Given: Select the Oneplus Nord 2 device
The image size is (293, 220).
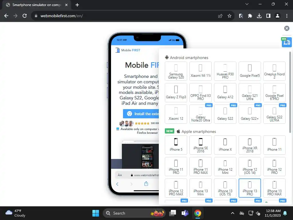Looking at the screenshot, I should [274, 71].
